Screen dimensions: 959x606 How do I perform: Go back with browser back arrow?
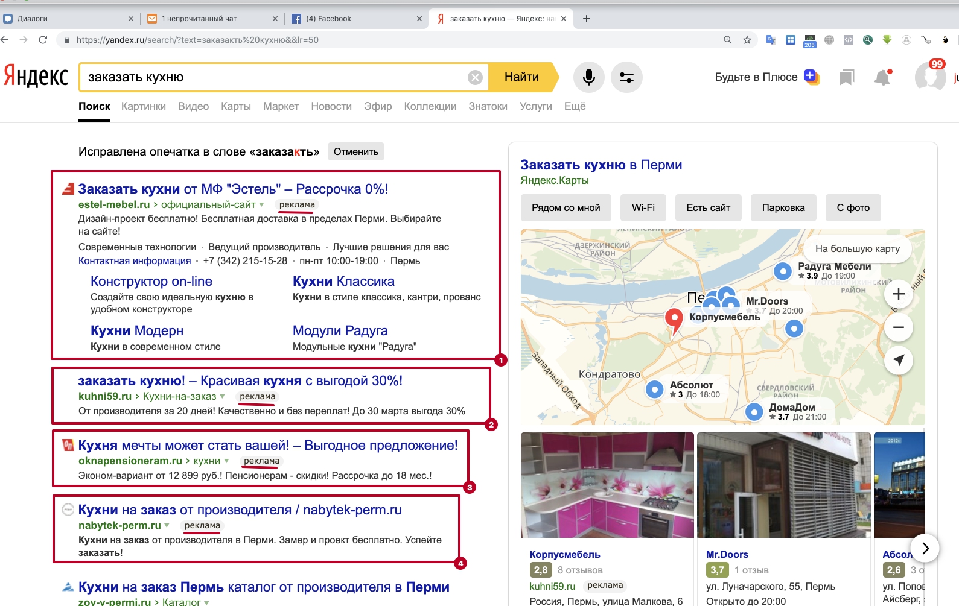[x=5, y=40]
